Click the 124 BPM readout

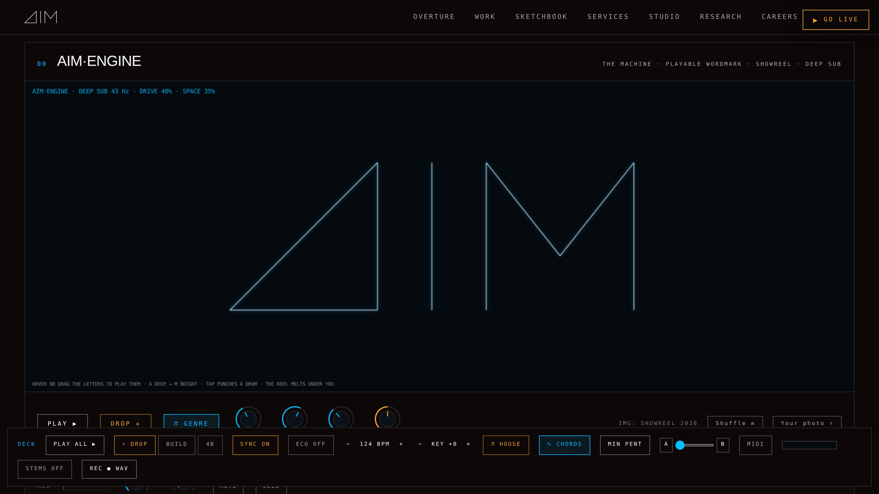tap(374, 444)
